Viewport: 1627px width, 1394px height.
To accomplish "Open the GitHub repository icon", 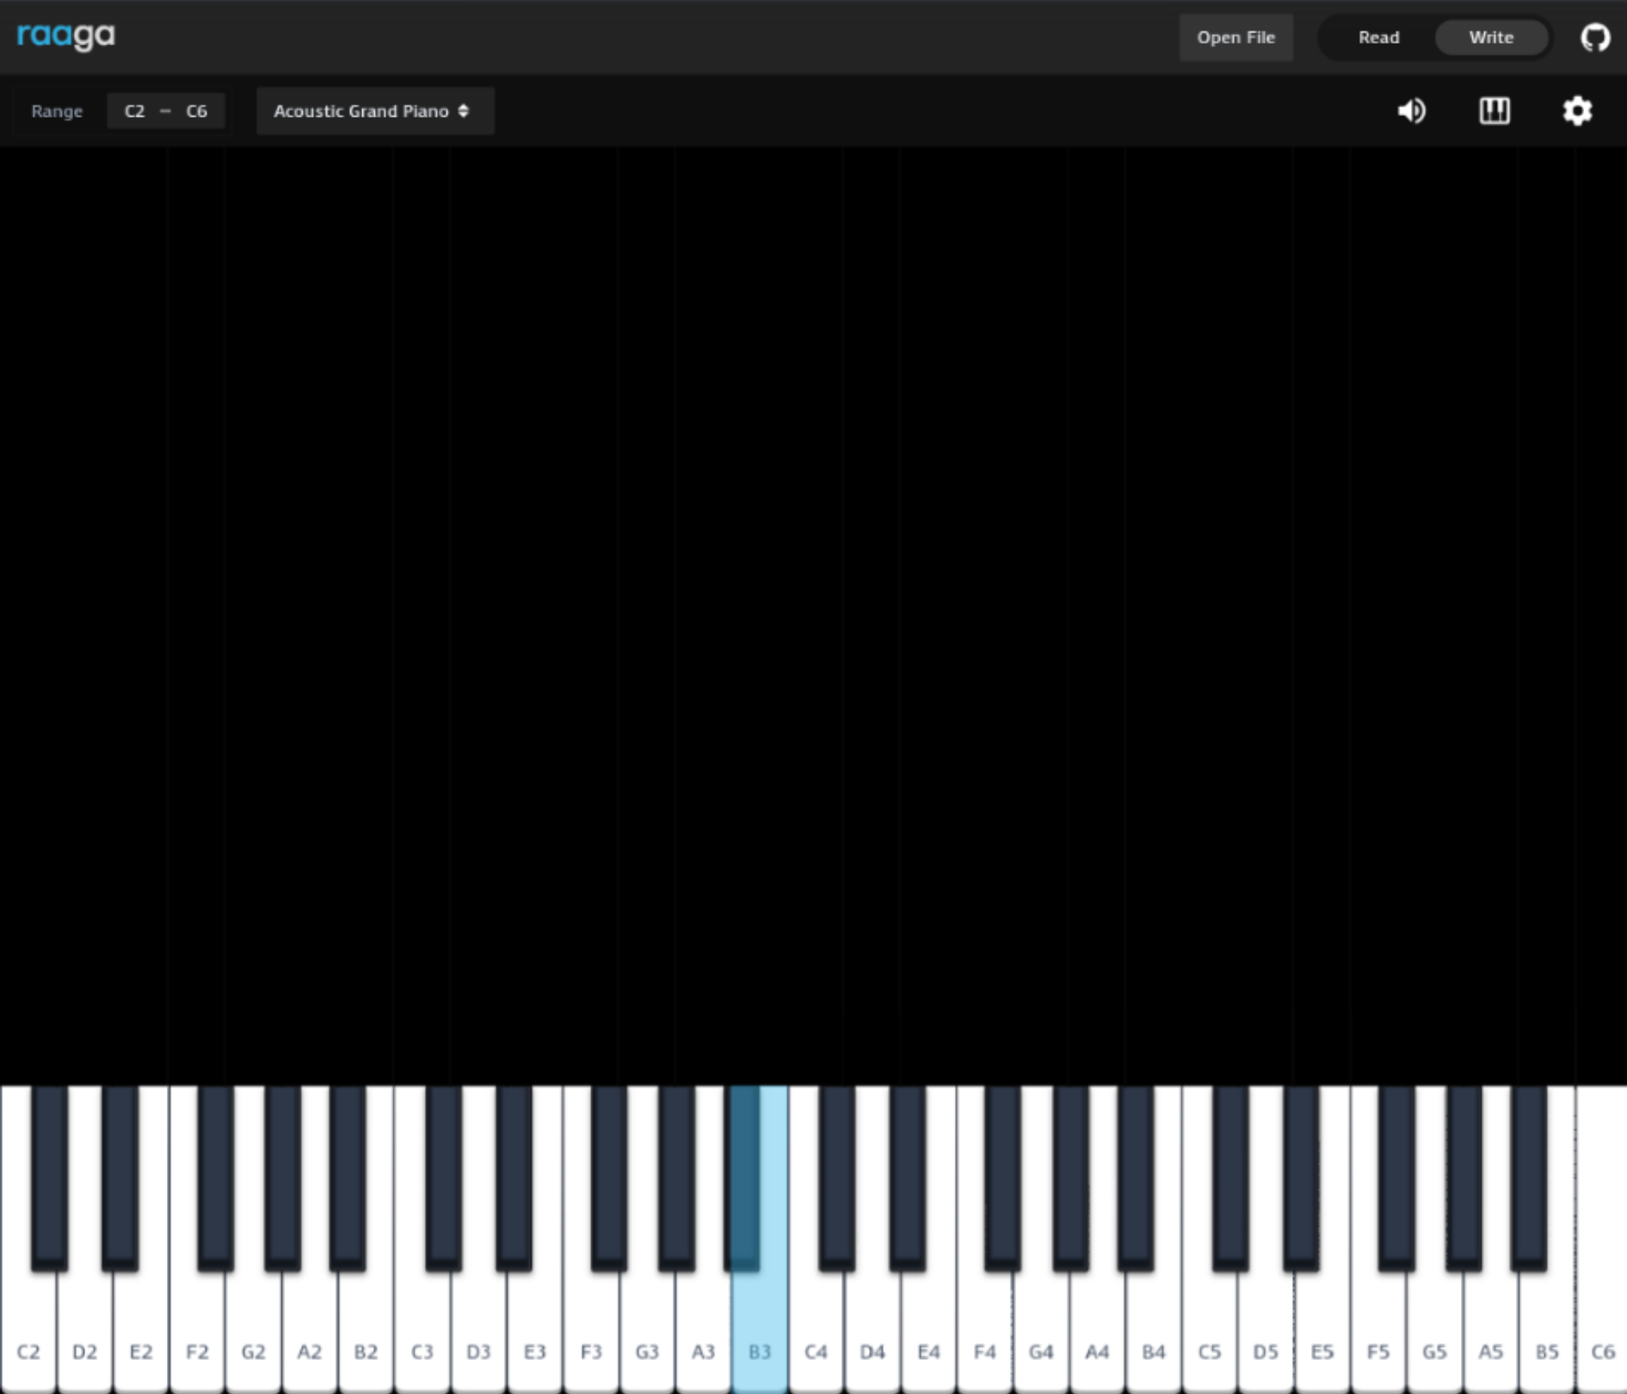I will coord(1597,36).
